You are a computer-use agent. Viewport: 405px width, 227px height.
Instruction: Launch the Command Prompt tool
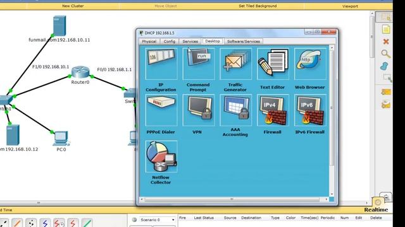pos(198,64)
